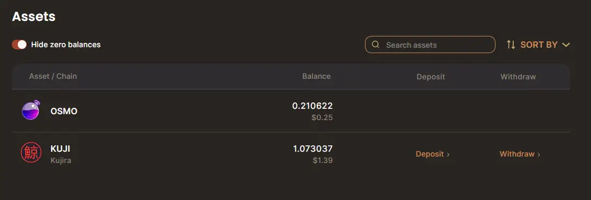Screen dimensions: 591x200
Task: Click the Balance column header
Action: pos(316,76)
